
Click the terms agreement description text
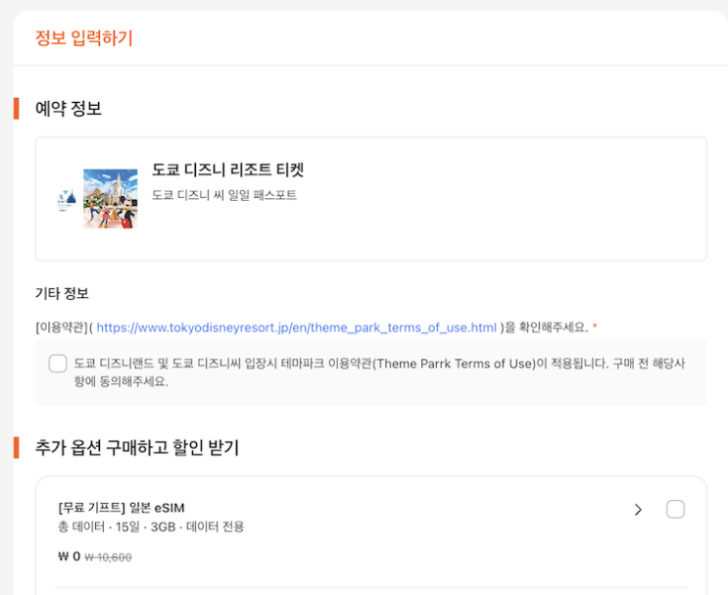click(379, 372)
